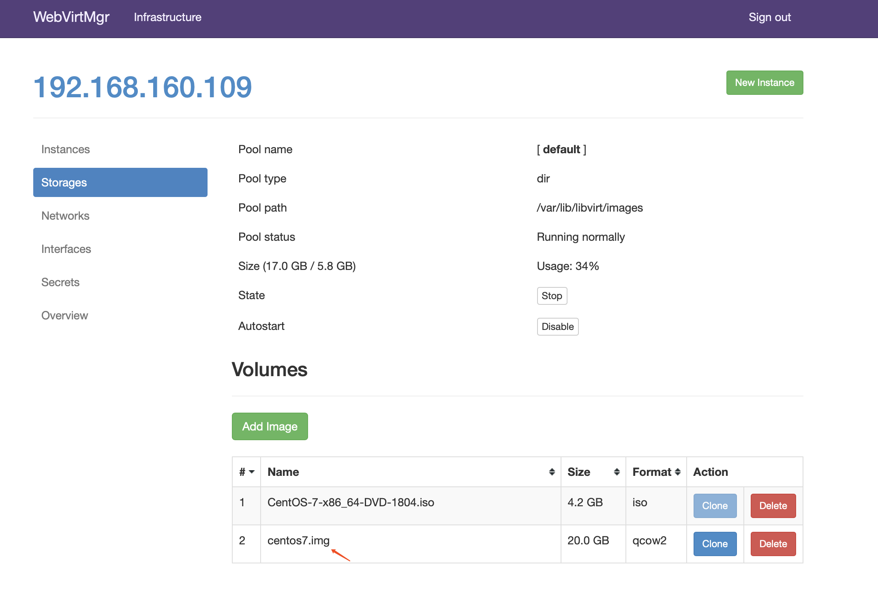The width and height of the screenshot is (878, 608).
Task: Delete the CentOS-7 DVD iso volume
Action: click(x=773, y=506)
